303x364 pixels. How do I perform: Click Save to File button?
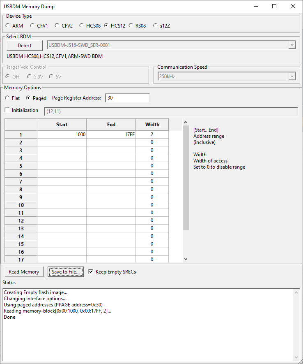click(x=66, y=272)
